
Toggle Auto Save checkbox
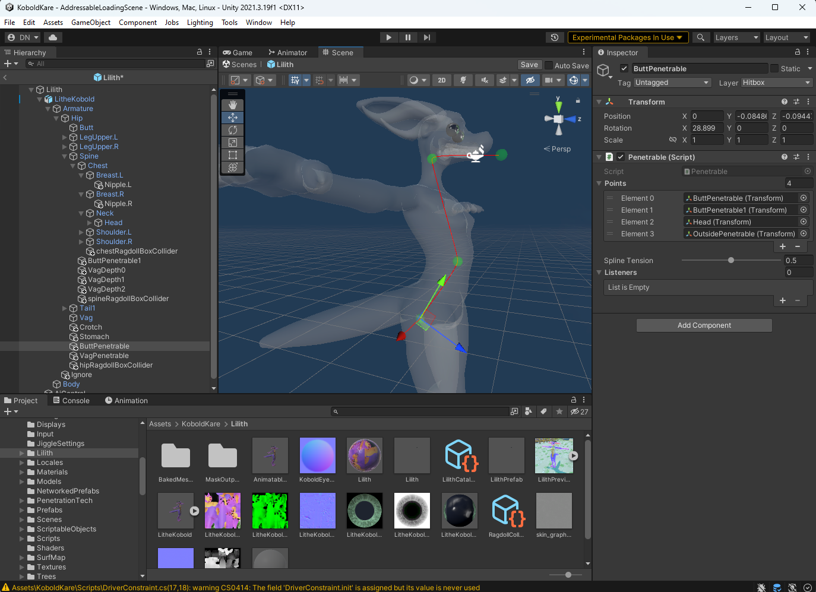coord(549,65)
